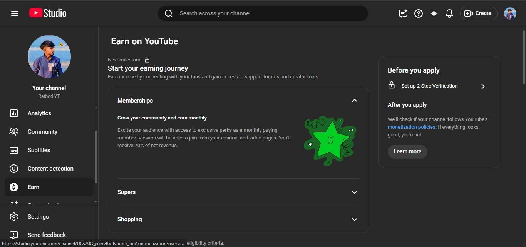Image resolution: width=526 pixels, height=247 pixels.
Task: Collapse the Memberships section
Action: 354,101
